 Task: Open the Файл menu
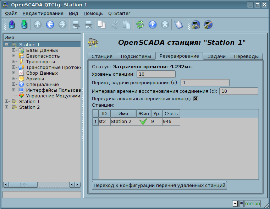11,14
